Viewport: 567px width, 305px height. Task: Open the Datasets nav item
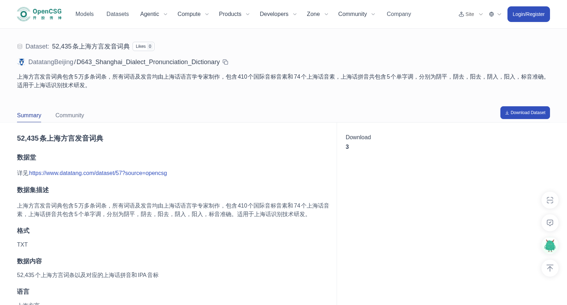118,14
